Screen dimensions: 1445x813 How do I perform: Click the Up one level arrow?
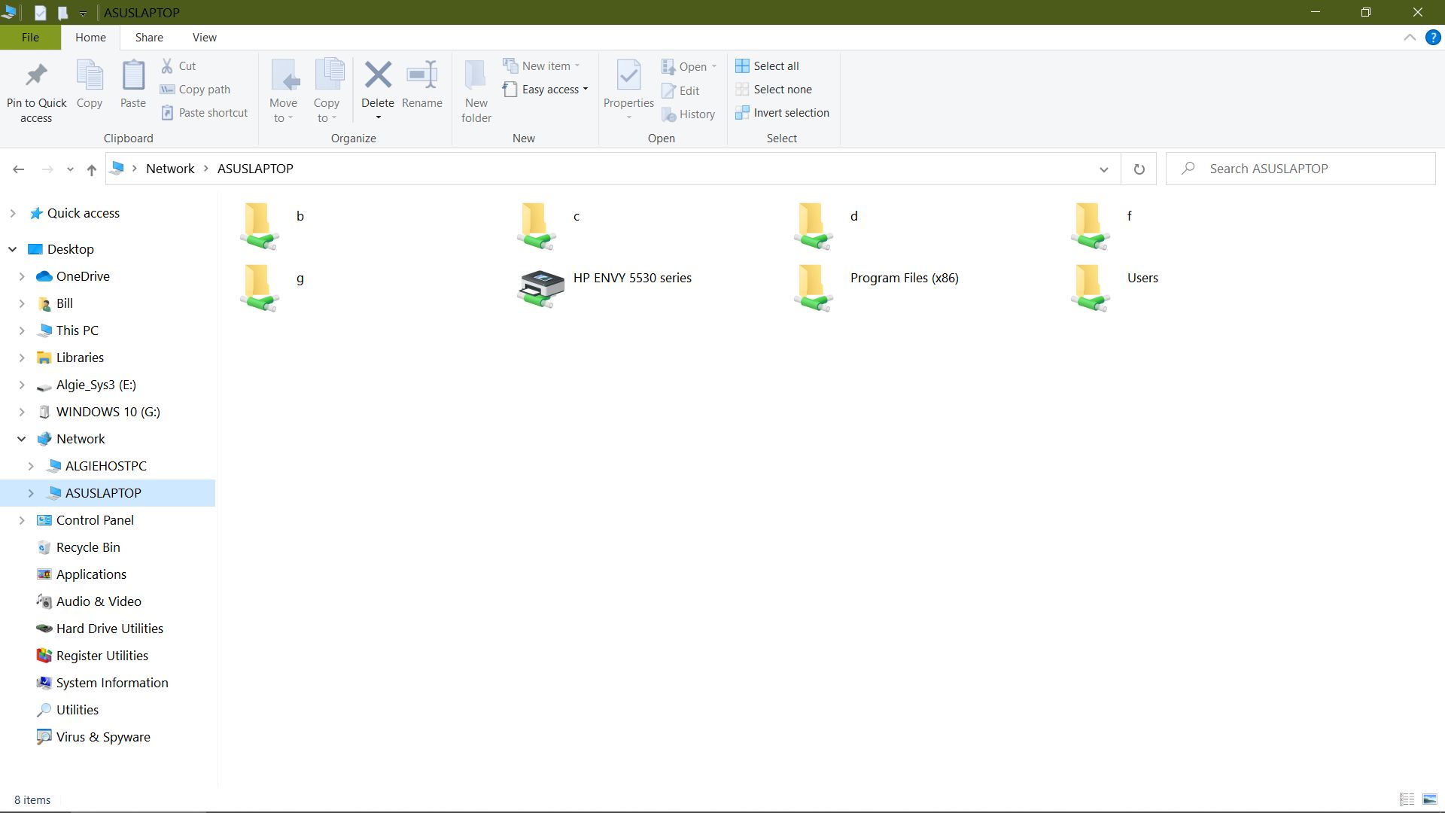(x=92, y=169)
